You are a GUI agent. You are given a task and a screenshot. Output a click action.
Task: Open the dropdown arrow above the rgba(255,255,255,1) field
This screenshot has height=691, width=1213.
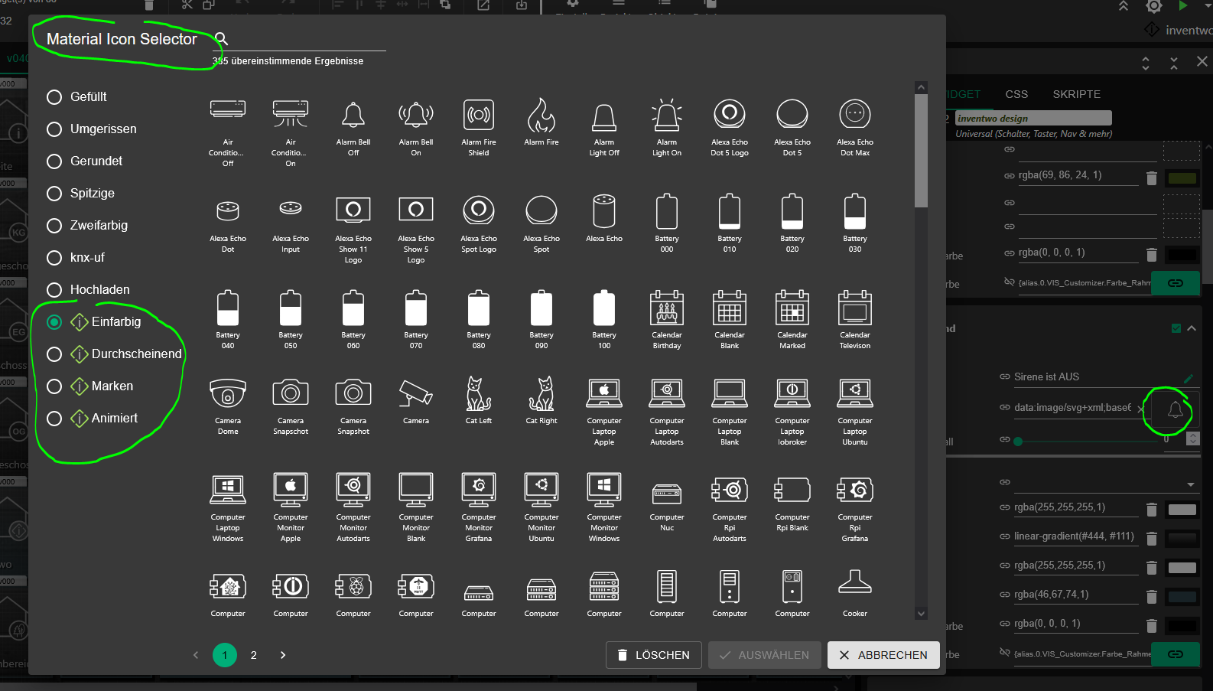(1190, 484)
